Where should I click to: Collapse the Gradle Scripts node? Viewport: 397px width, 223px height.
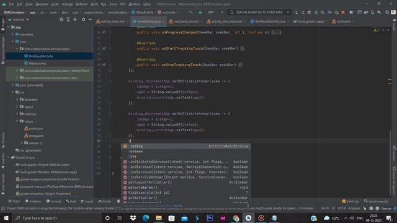(9, 157)
